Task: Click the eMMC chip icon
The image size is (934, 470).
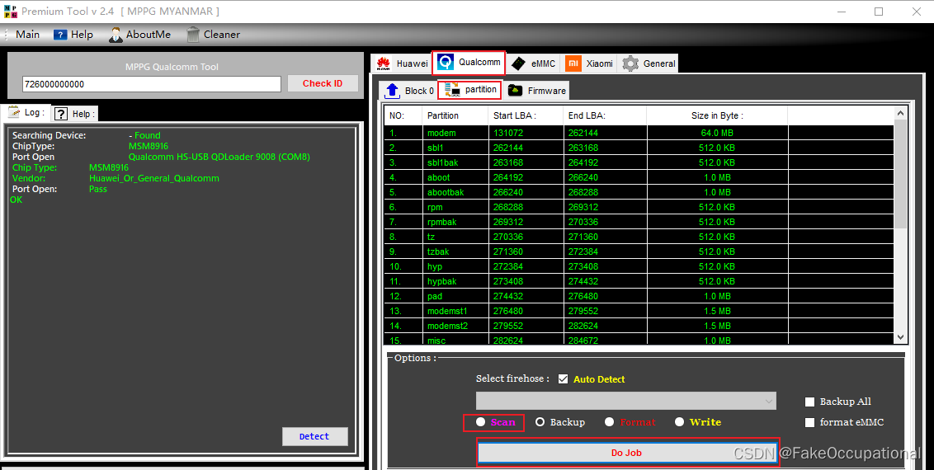Action: [x=518, y=63]
